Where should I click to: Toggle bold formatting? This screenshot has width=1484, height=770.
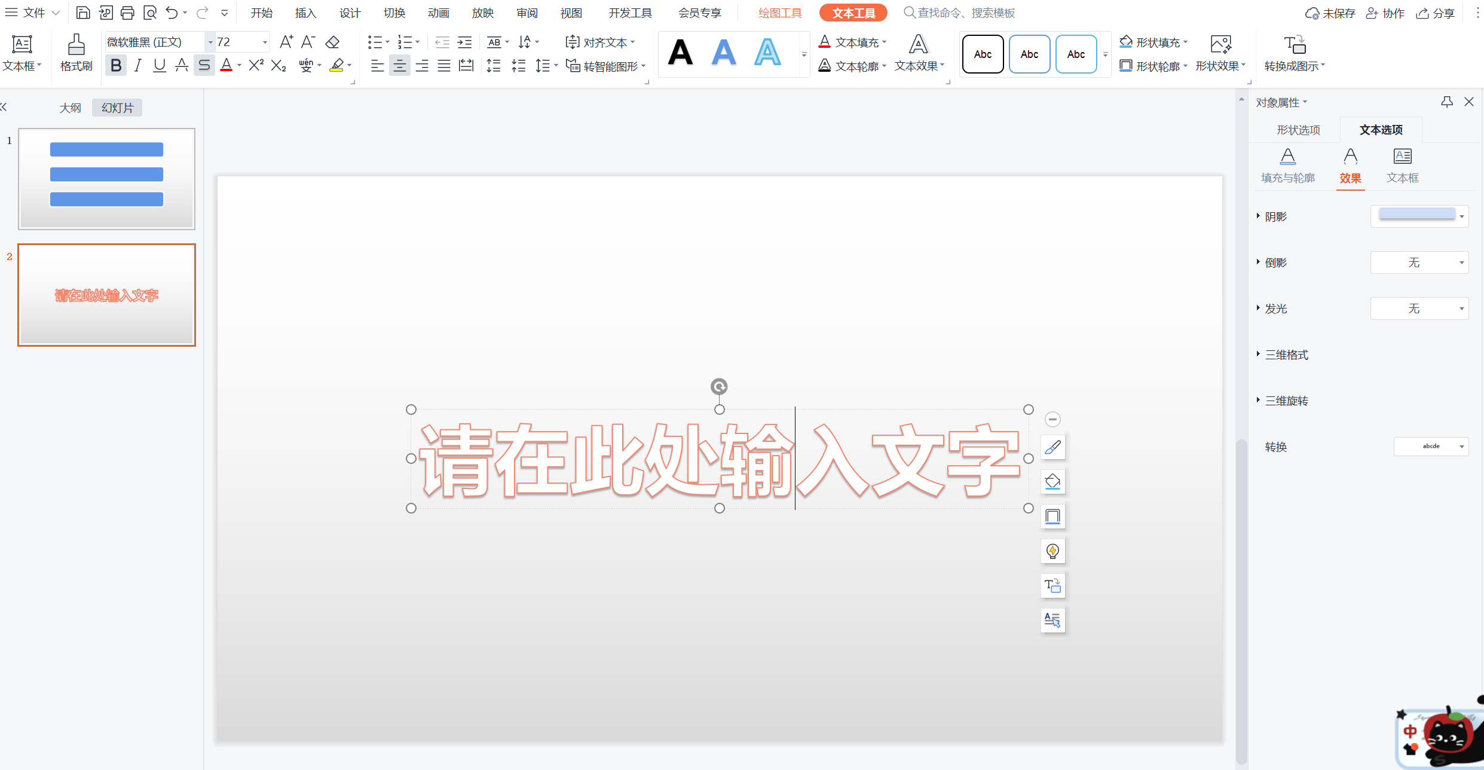(116, 66)
